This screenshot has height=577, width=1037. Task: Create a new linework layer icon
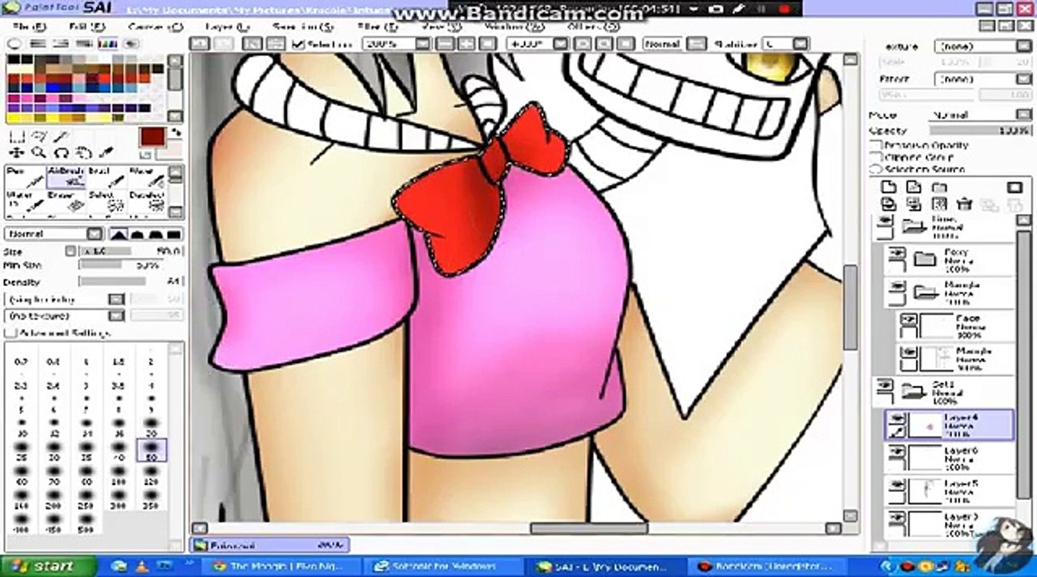point(914,188)
